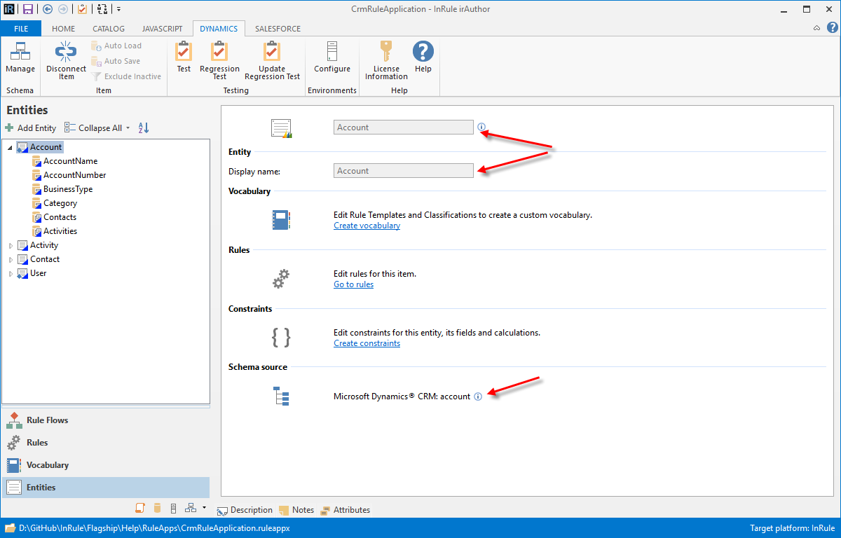This screenshot has width=841, height=538.
Task: Open navigation pane options dropdown arrow
Action: 204,507
